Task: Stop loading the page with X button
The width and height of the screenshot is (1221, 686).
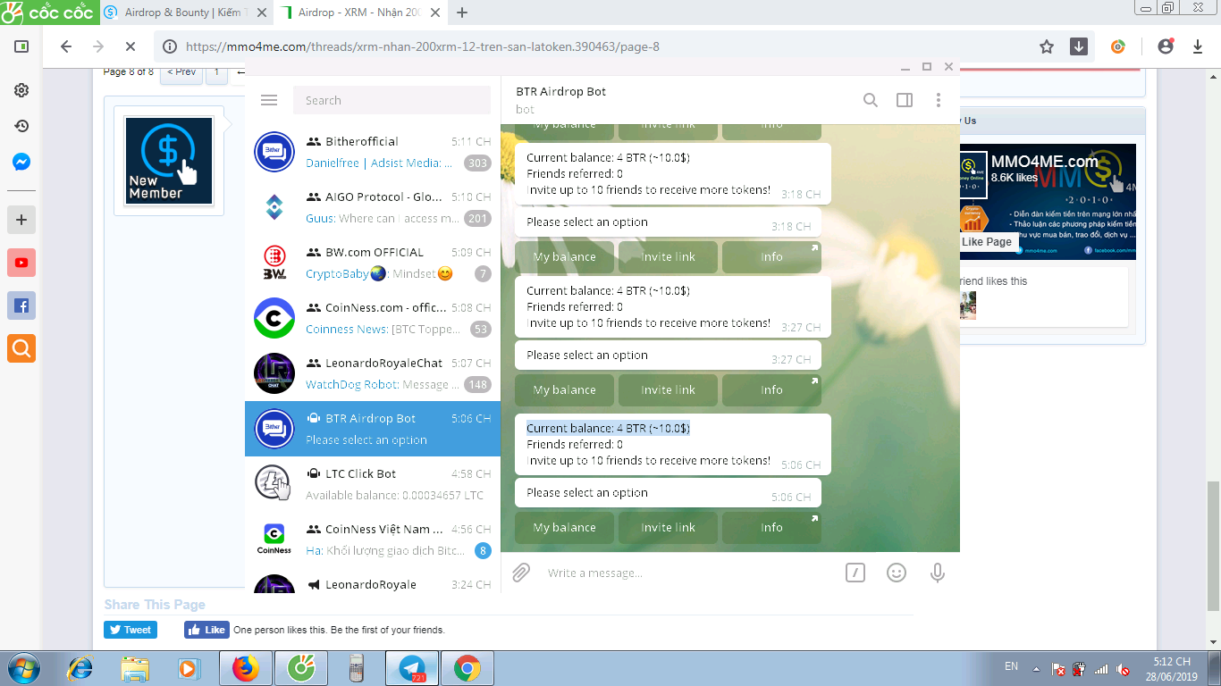Action: (130, 46)
